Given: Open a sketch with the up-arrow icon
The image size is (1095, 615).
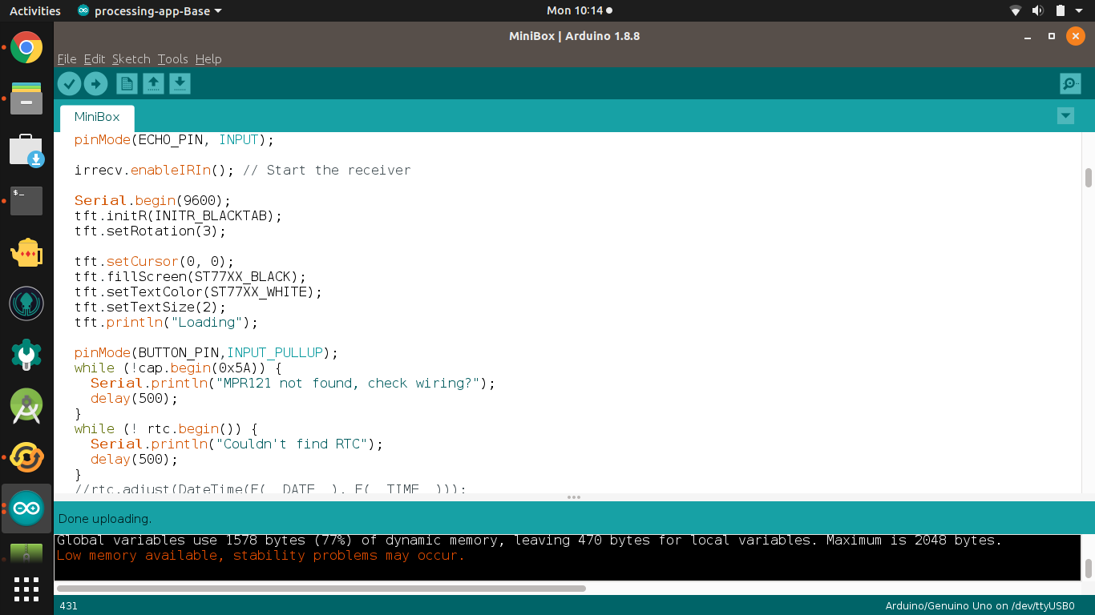Looking at the screenshot, I should click(153, 83).
